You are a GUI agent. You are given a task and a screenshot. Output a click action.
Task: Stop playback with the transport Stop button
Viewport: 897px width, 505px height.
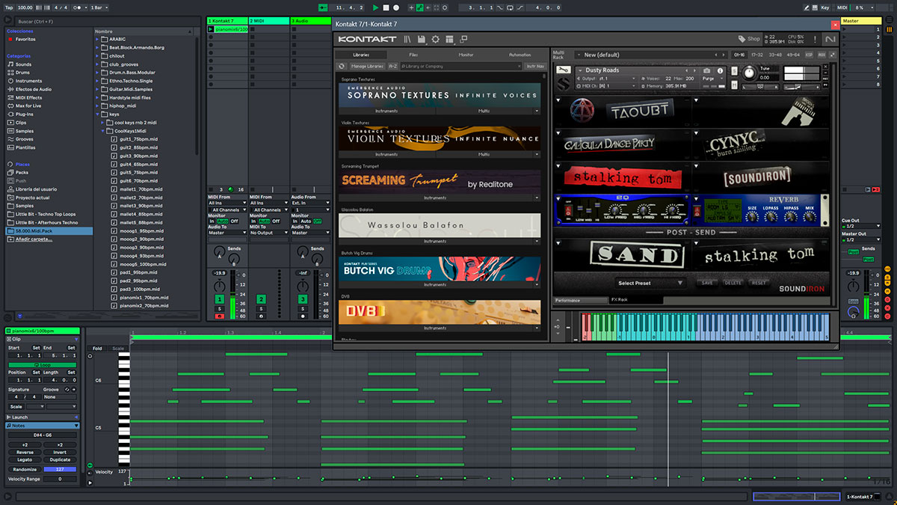[386, 7]
